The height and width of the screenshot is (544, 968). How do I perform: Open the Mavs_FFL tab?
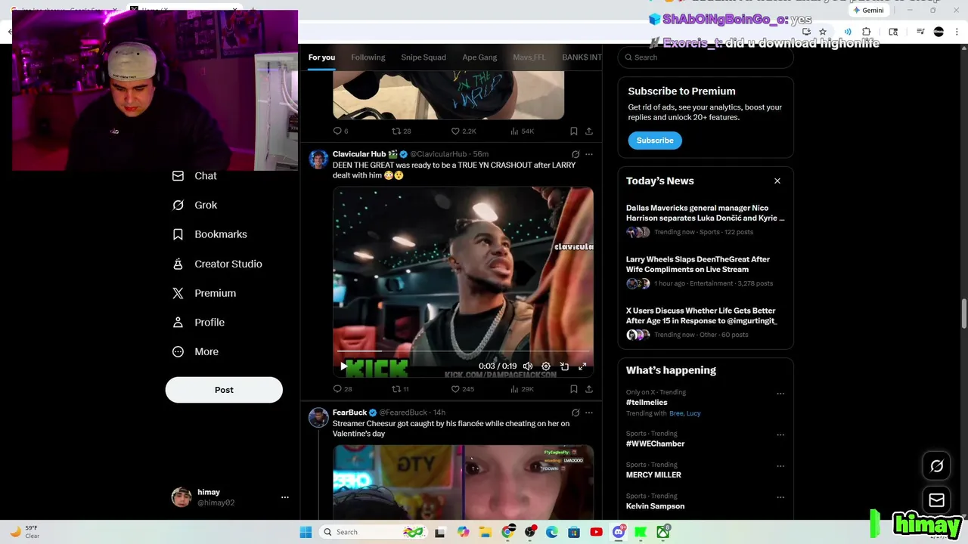point(529,57)
